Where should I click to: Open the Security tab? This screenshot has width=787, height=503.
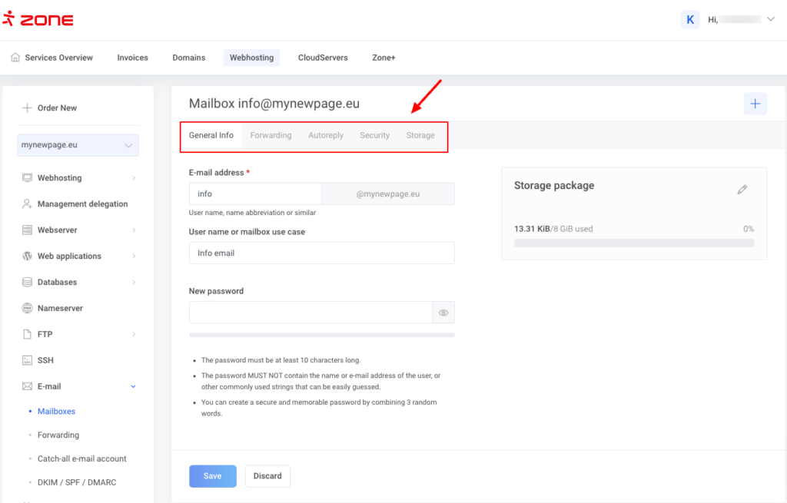pyautogui.click(x=374, y=135)
